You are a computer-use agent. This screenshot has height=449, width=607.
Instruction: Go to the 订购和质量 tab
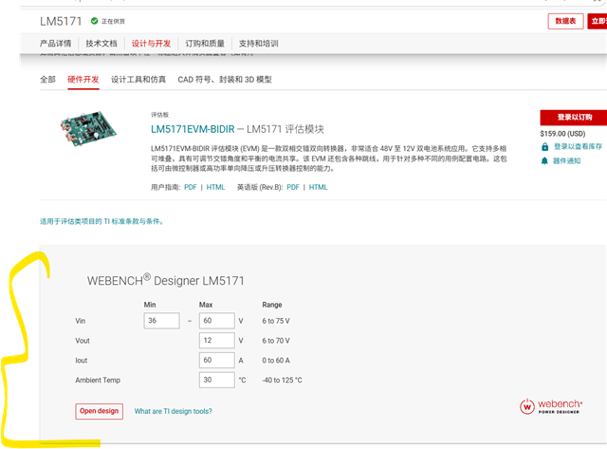(205, 44)
